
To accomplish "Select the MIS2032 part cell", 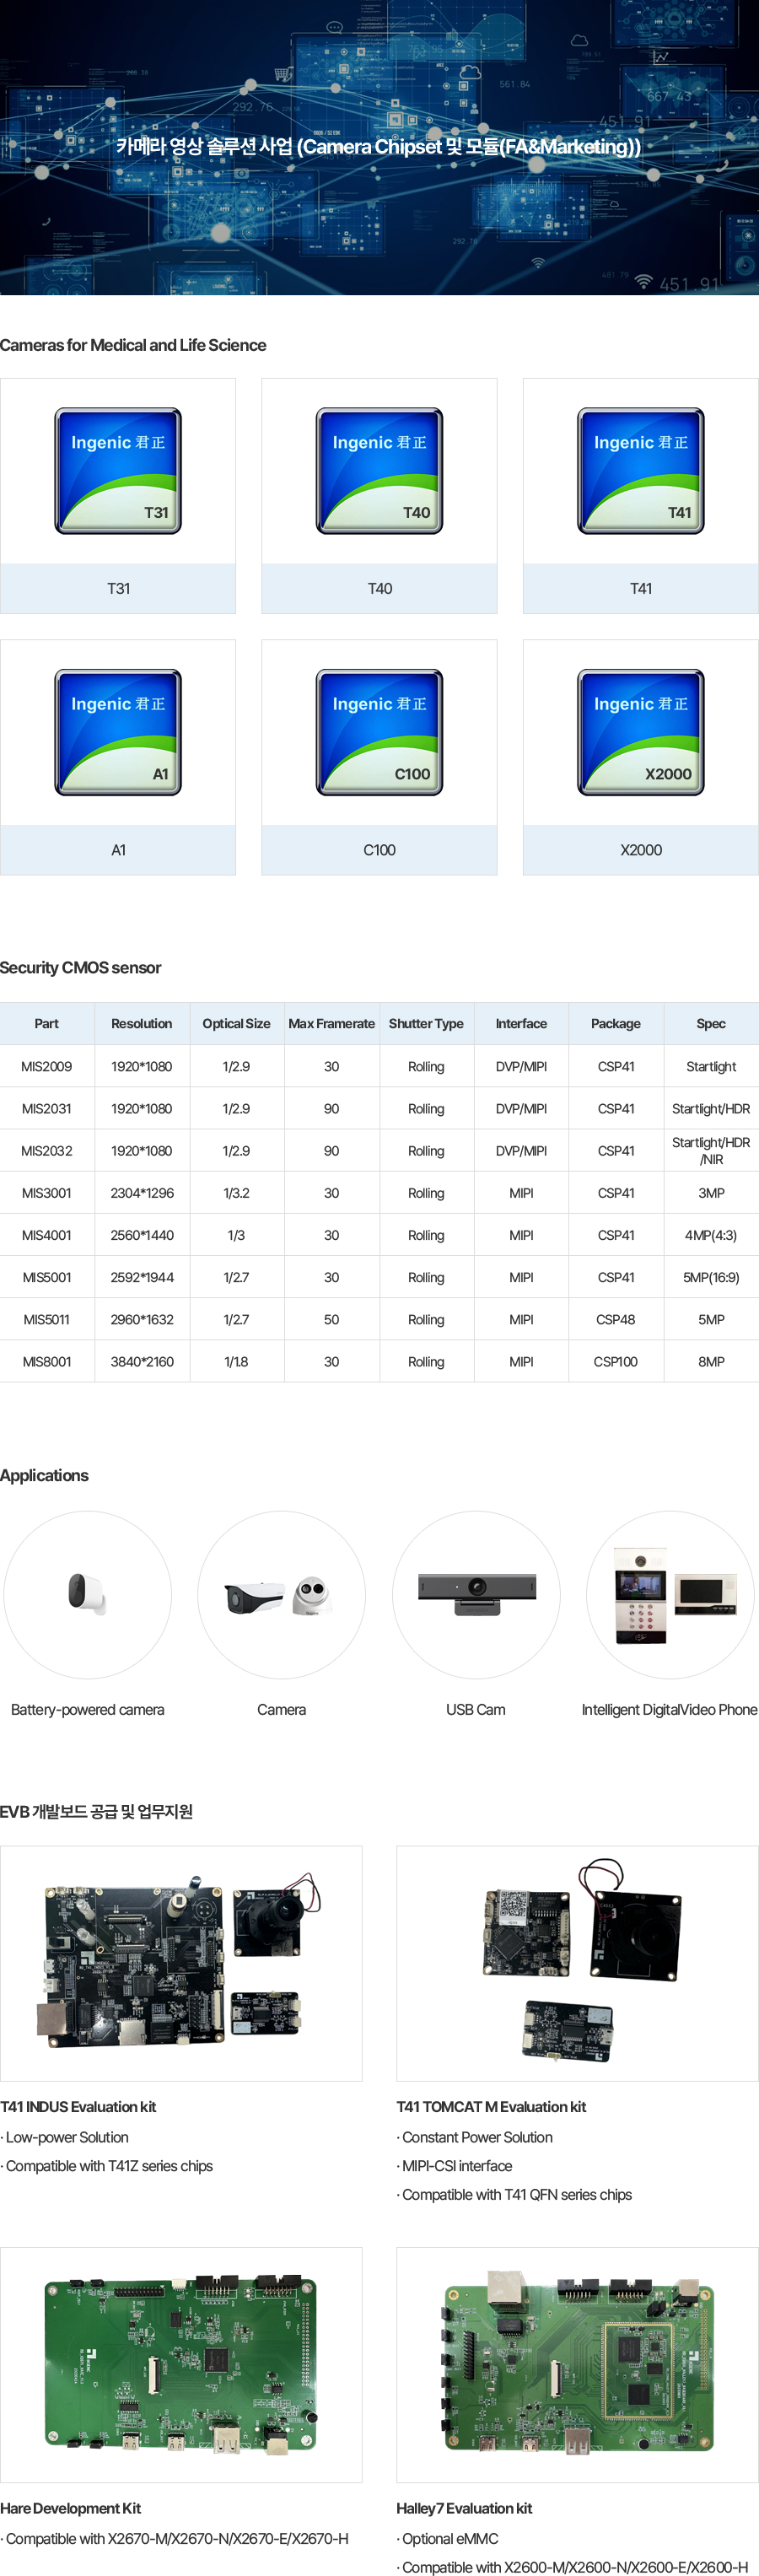I will [47, 1151].
